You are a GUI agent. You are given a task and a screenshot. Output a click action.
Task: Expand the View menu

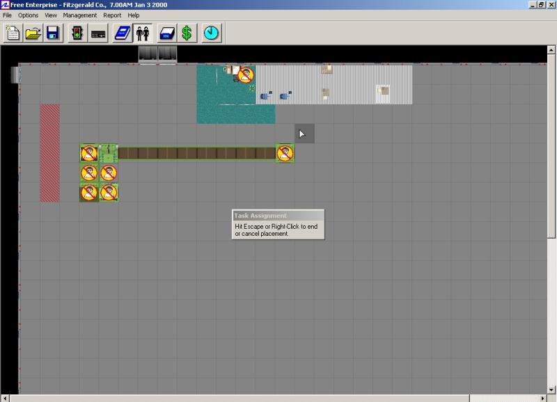click(51, 15)
